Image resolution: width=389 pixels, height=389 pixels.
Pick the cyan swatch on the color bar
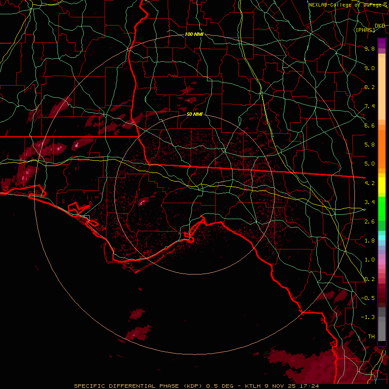tap(382, 238)
